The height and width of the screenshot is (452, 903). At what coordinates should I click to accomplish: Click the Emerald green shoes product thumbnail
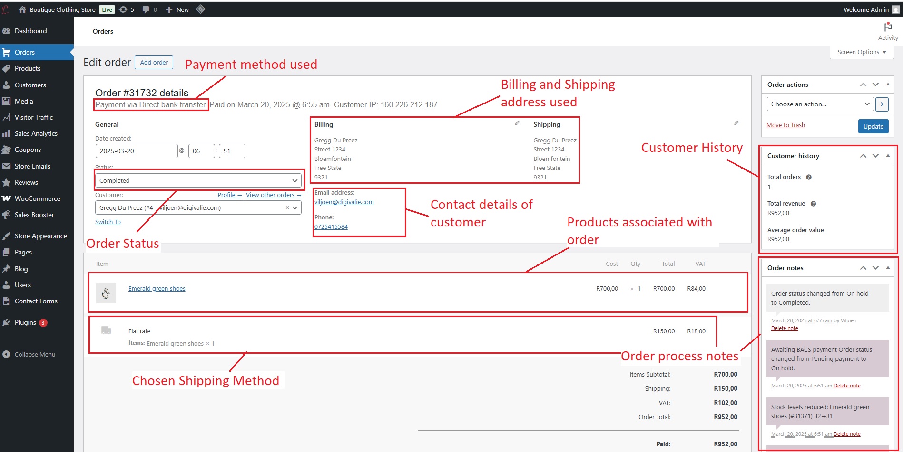106,293
